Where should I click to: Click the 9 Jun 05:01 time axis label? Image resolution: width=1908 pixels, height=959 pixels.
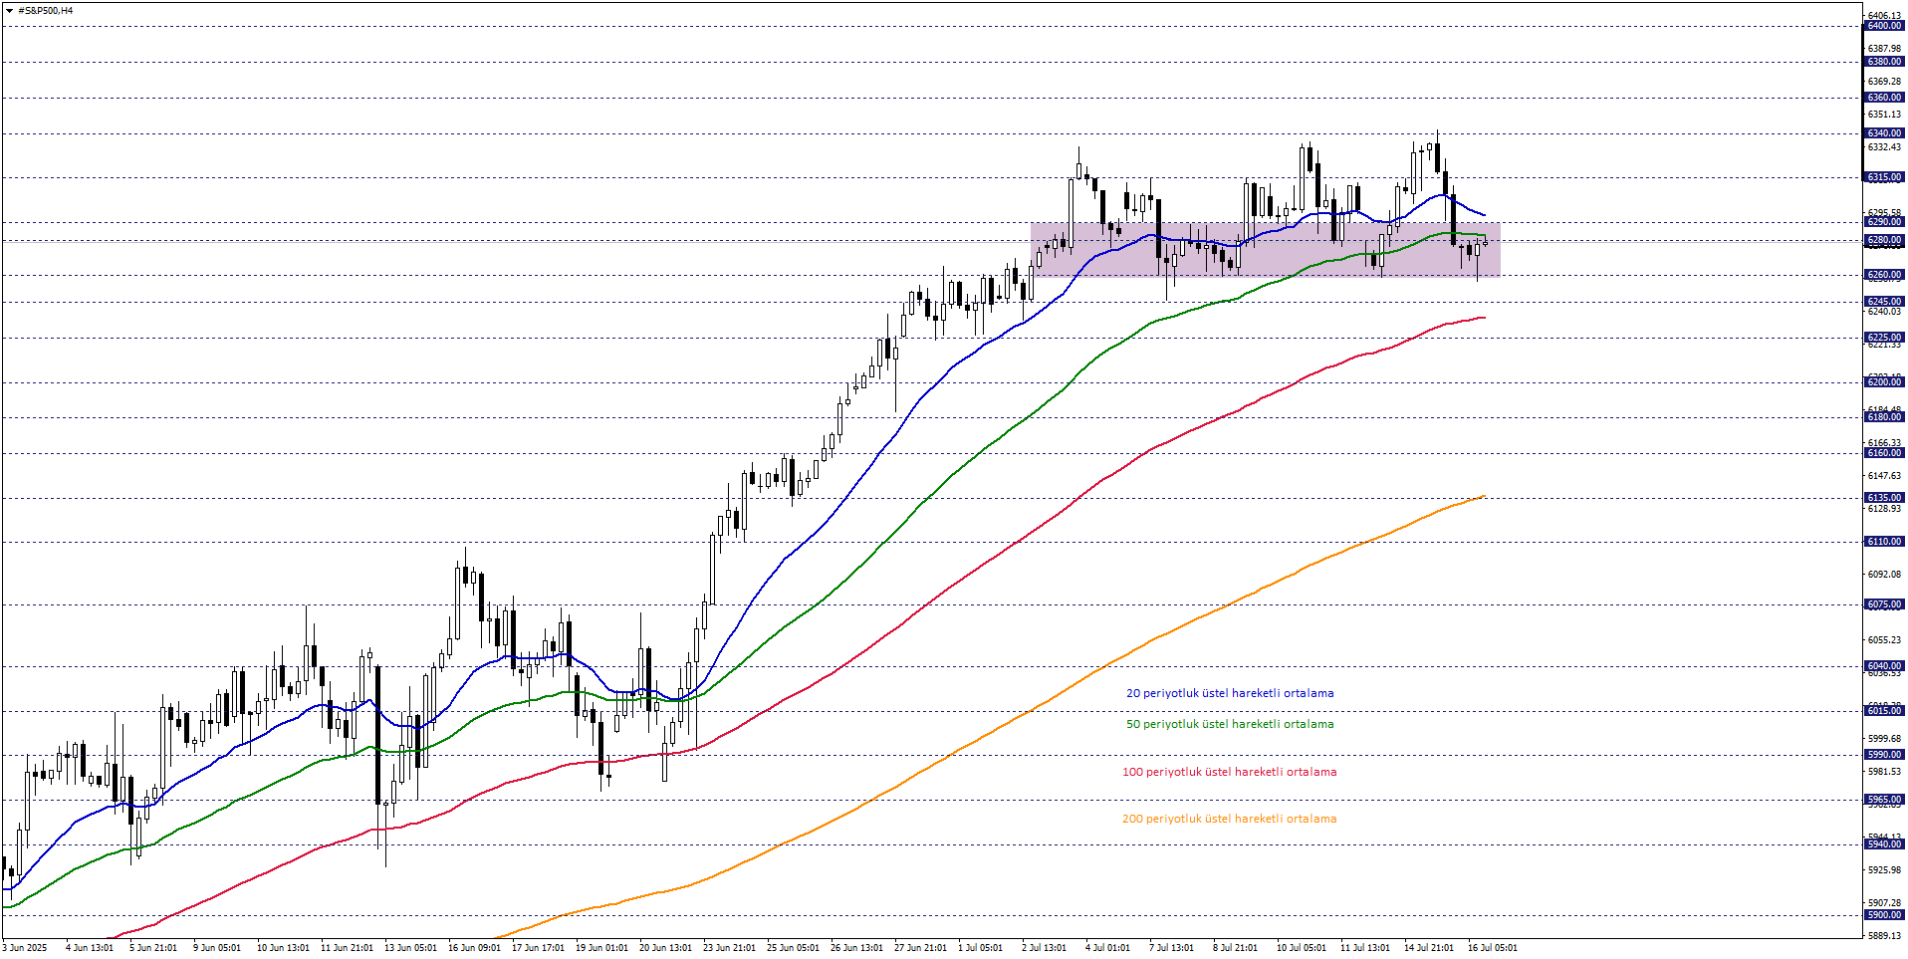tap(217, 948)
